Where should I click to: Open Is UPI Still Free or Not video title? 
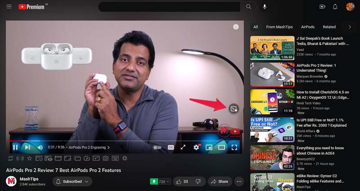(x=321, y=122)
